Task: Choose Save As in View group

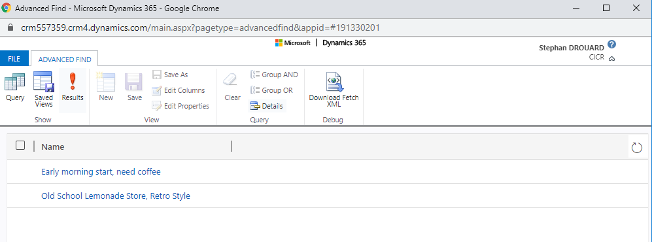Action: point(170,75)
